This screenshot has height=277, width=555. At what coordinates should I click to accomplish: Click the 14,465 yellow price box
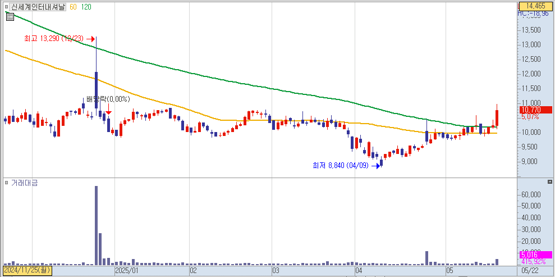(x=535, y=6)
